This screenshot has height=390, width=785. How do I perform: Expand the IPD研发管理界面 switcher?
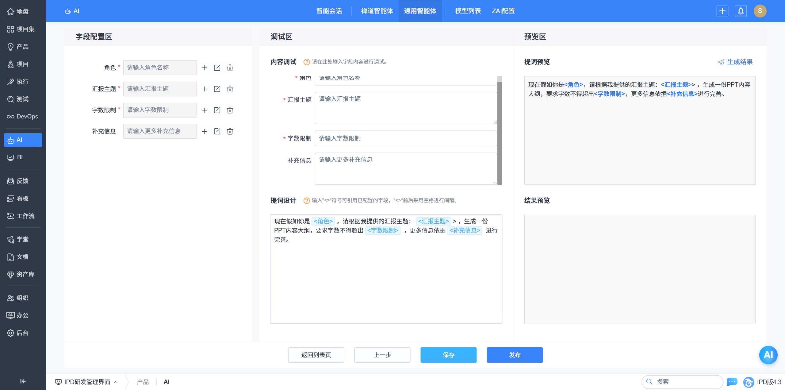pos(87,382)
